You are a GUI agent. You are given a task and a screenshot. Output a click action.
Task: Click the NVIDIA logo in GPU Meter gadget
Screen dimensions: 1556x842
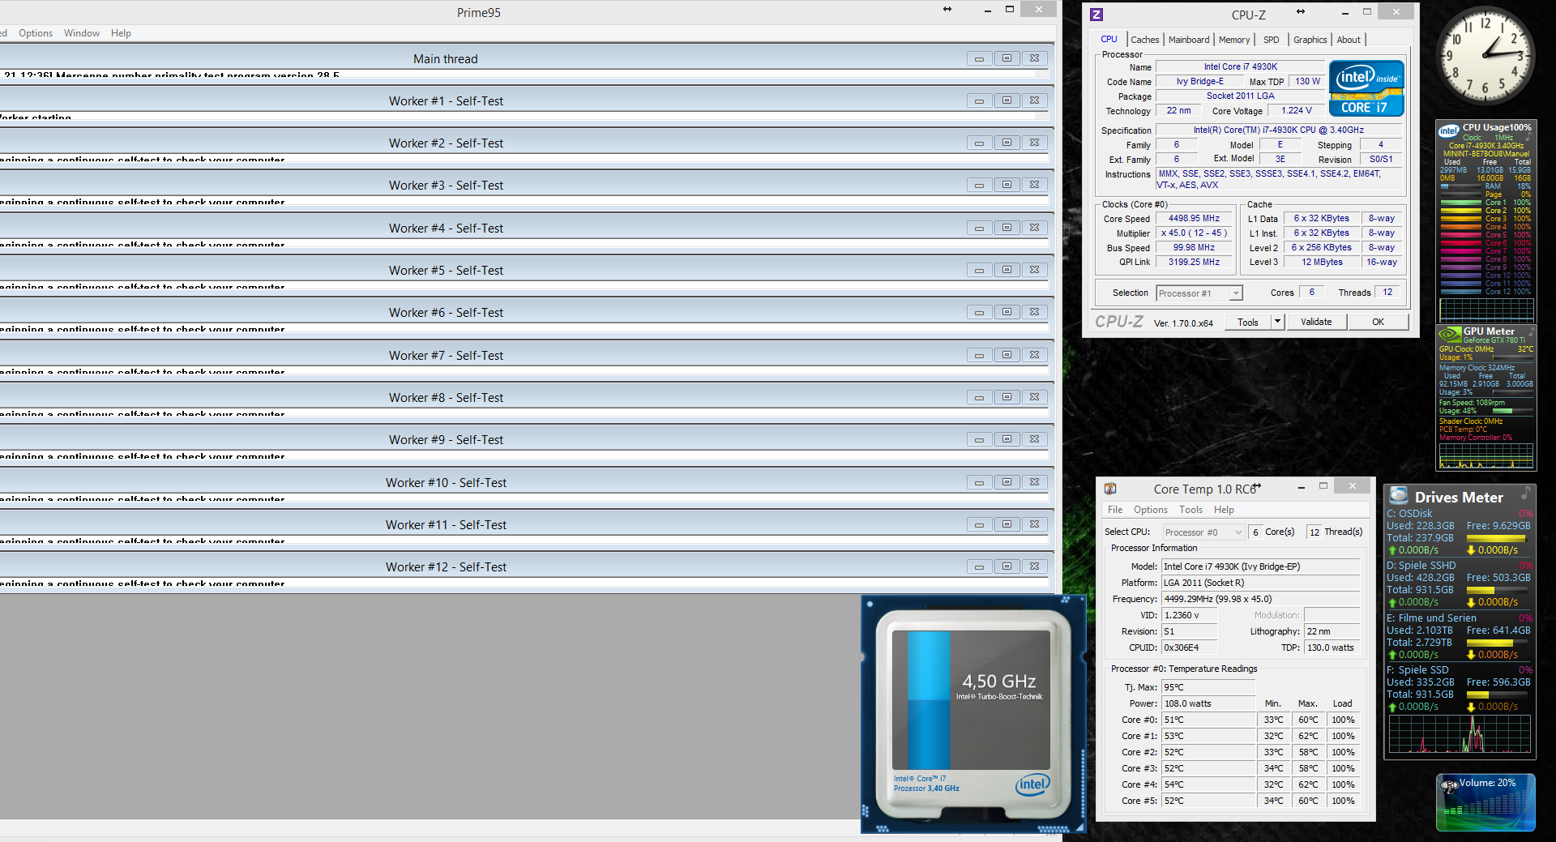tap(1449, 334)
